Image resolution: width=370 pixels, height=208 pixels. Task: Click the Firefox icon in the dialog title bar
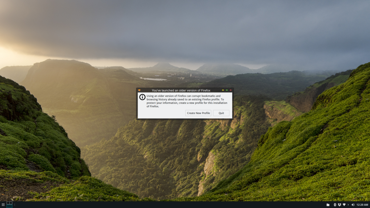click(x=139, y=90)
